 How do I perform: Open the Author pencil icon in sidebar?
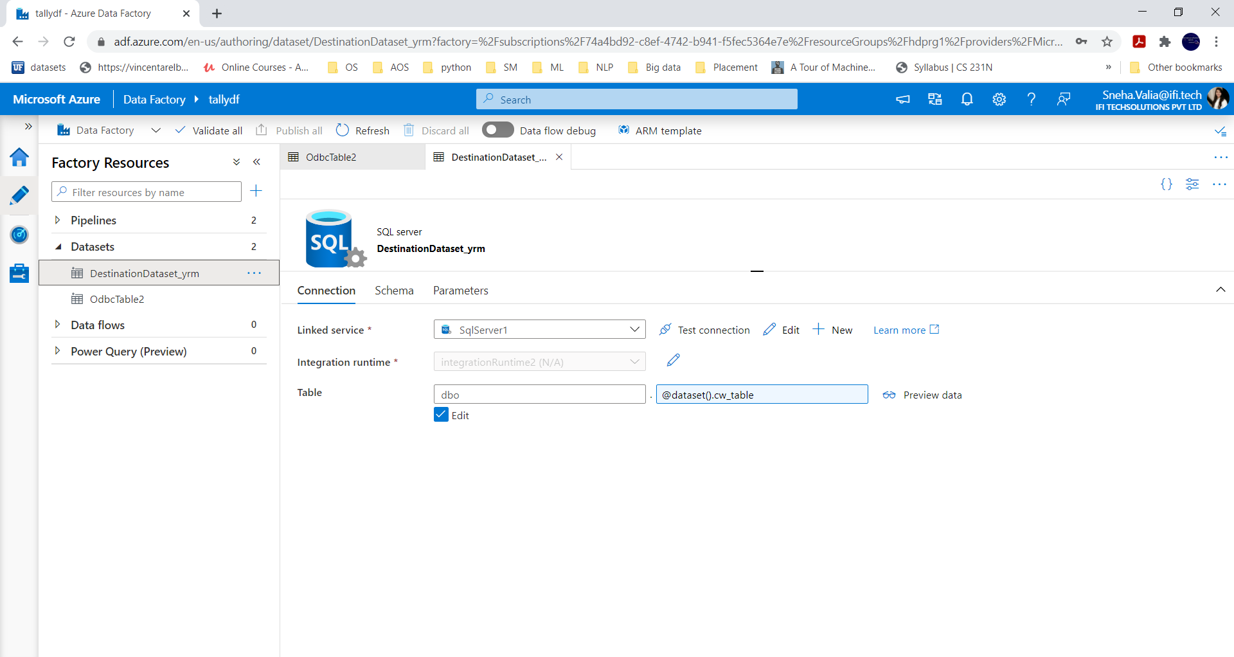19,195
